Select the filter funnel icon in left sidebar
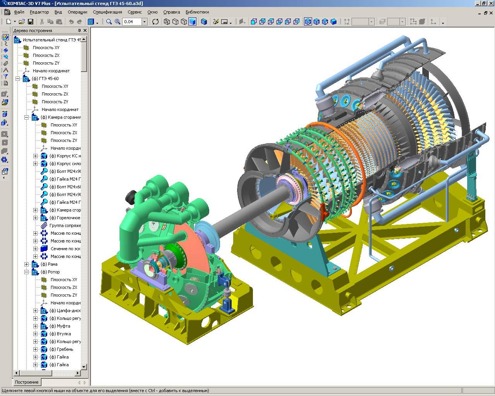This screenshot has height=396, width=495. coord(5,77)
